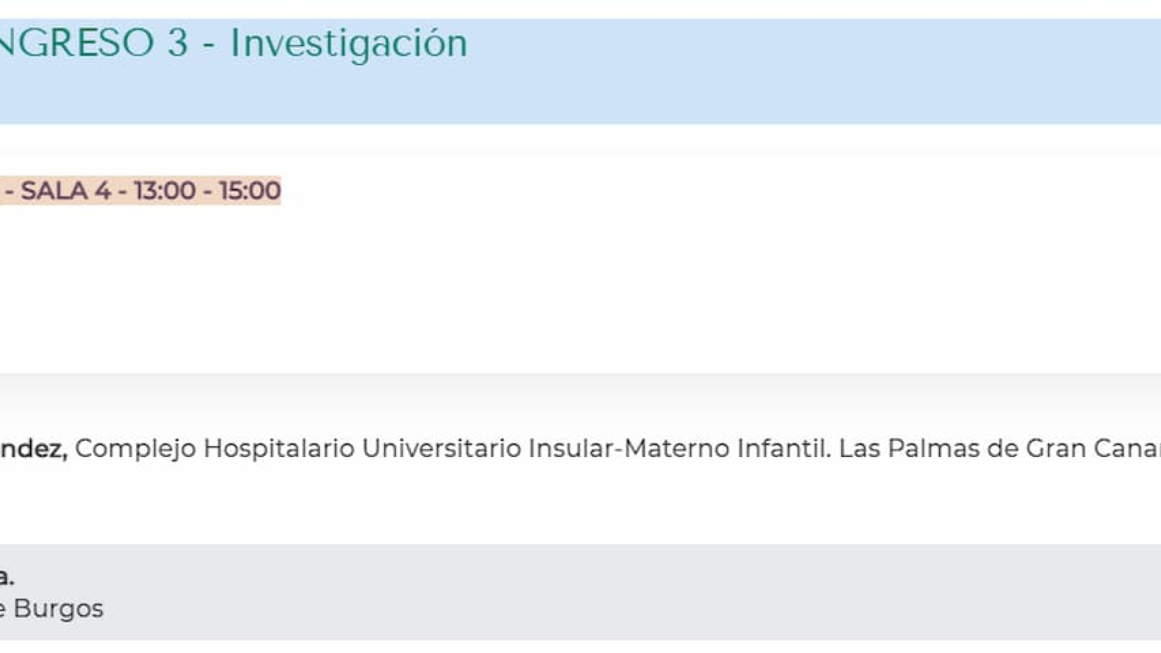Click the number 3 in the title

click(178, 44)
